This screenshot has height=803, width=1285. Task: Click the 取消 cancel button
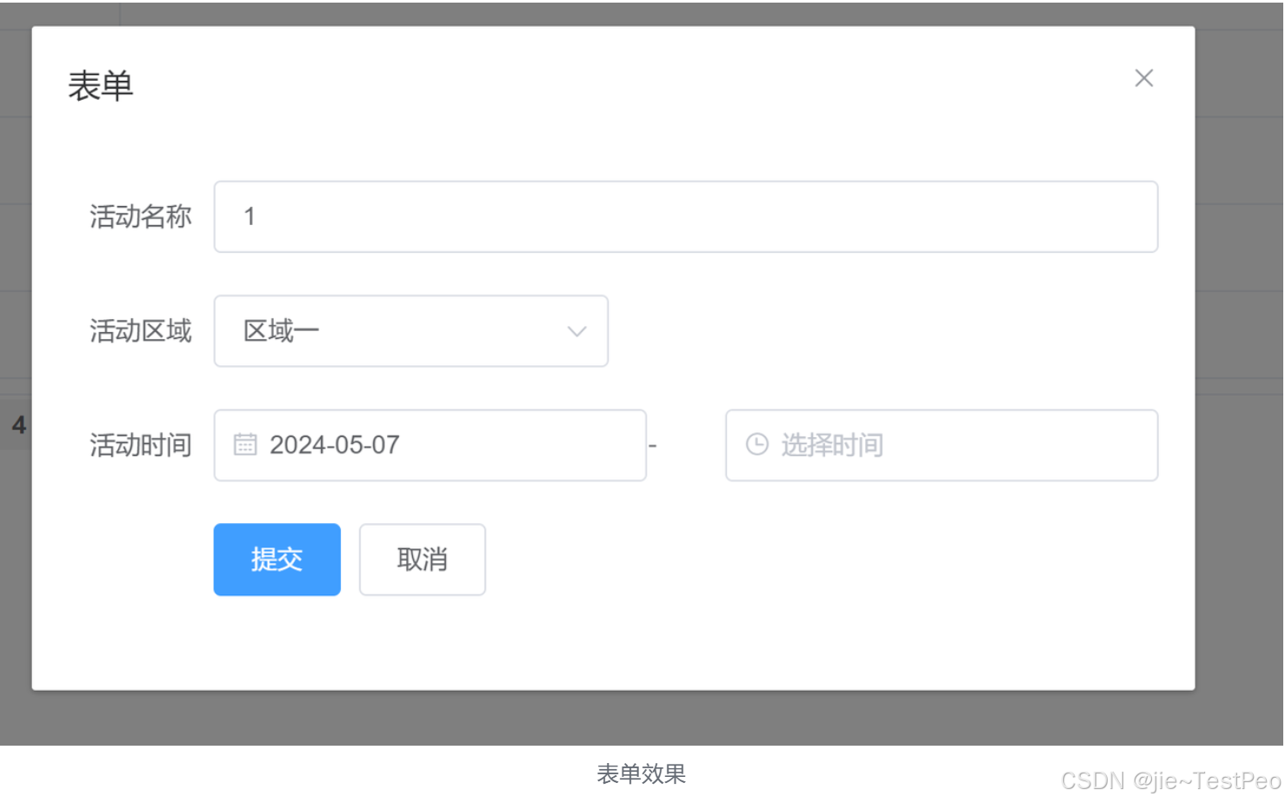pos(422,560)
